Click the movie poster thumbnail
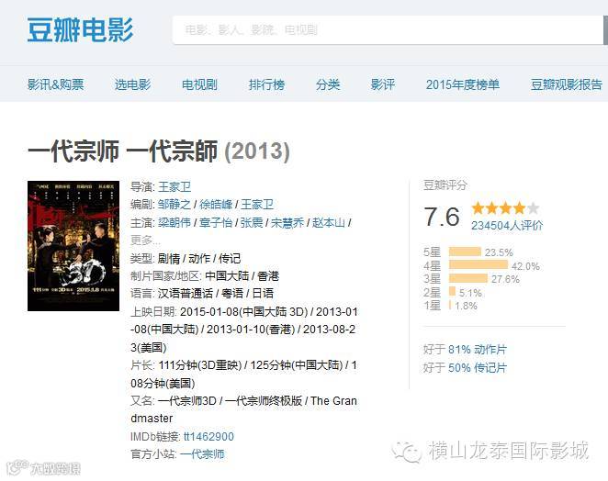The image size is (608, 481). tap(73, 246)
